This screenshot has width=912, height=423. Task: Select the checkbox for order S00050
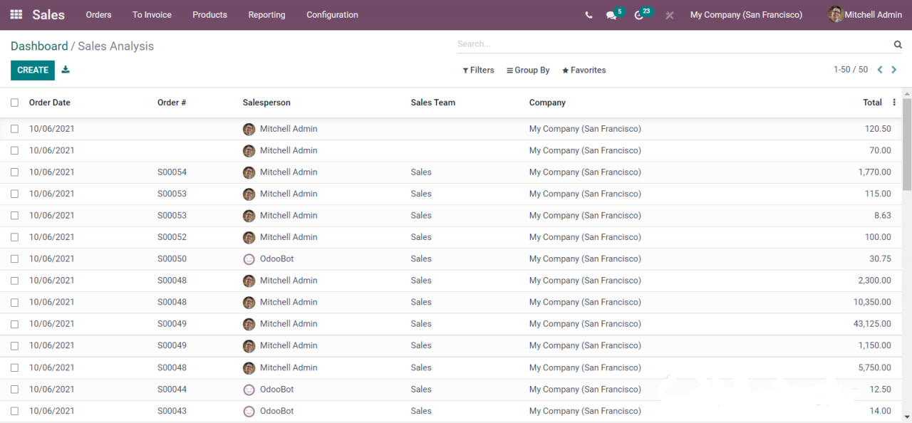14,258
